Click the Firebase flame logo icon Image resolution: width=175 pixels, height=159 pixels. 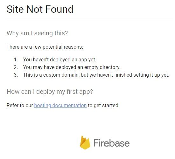[x=85, y=142]
